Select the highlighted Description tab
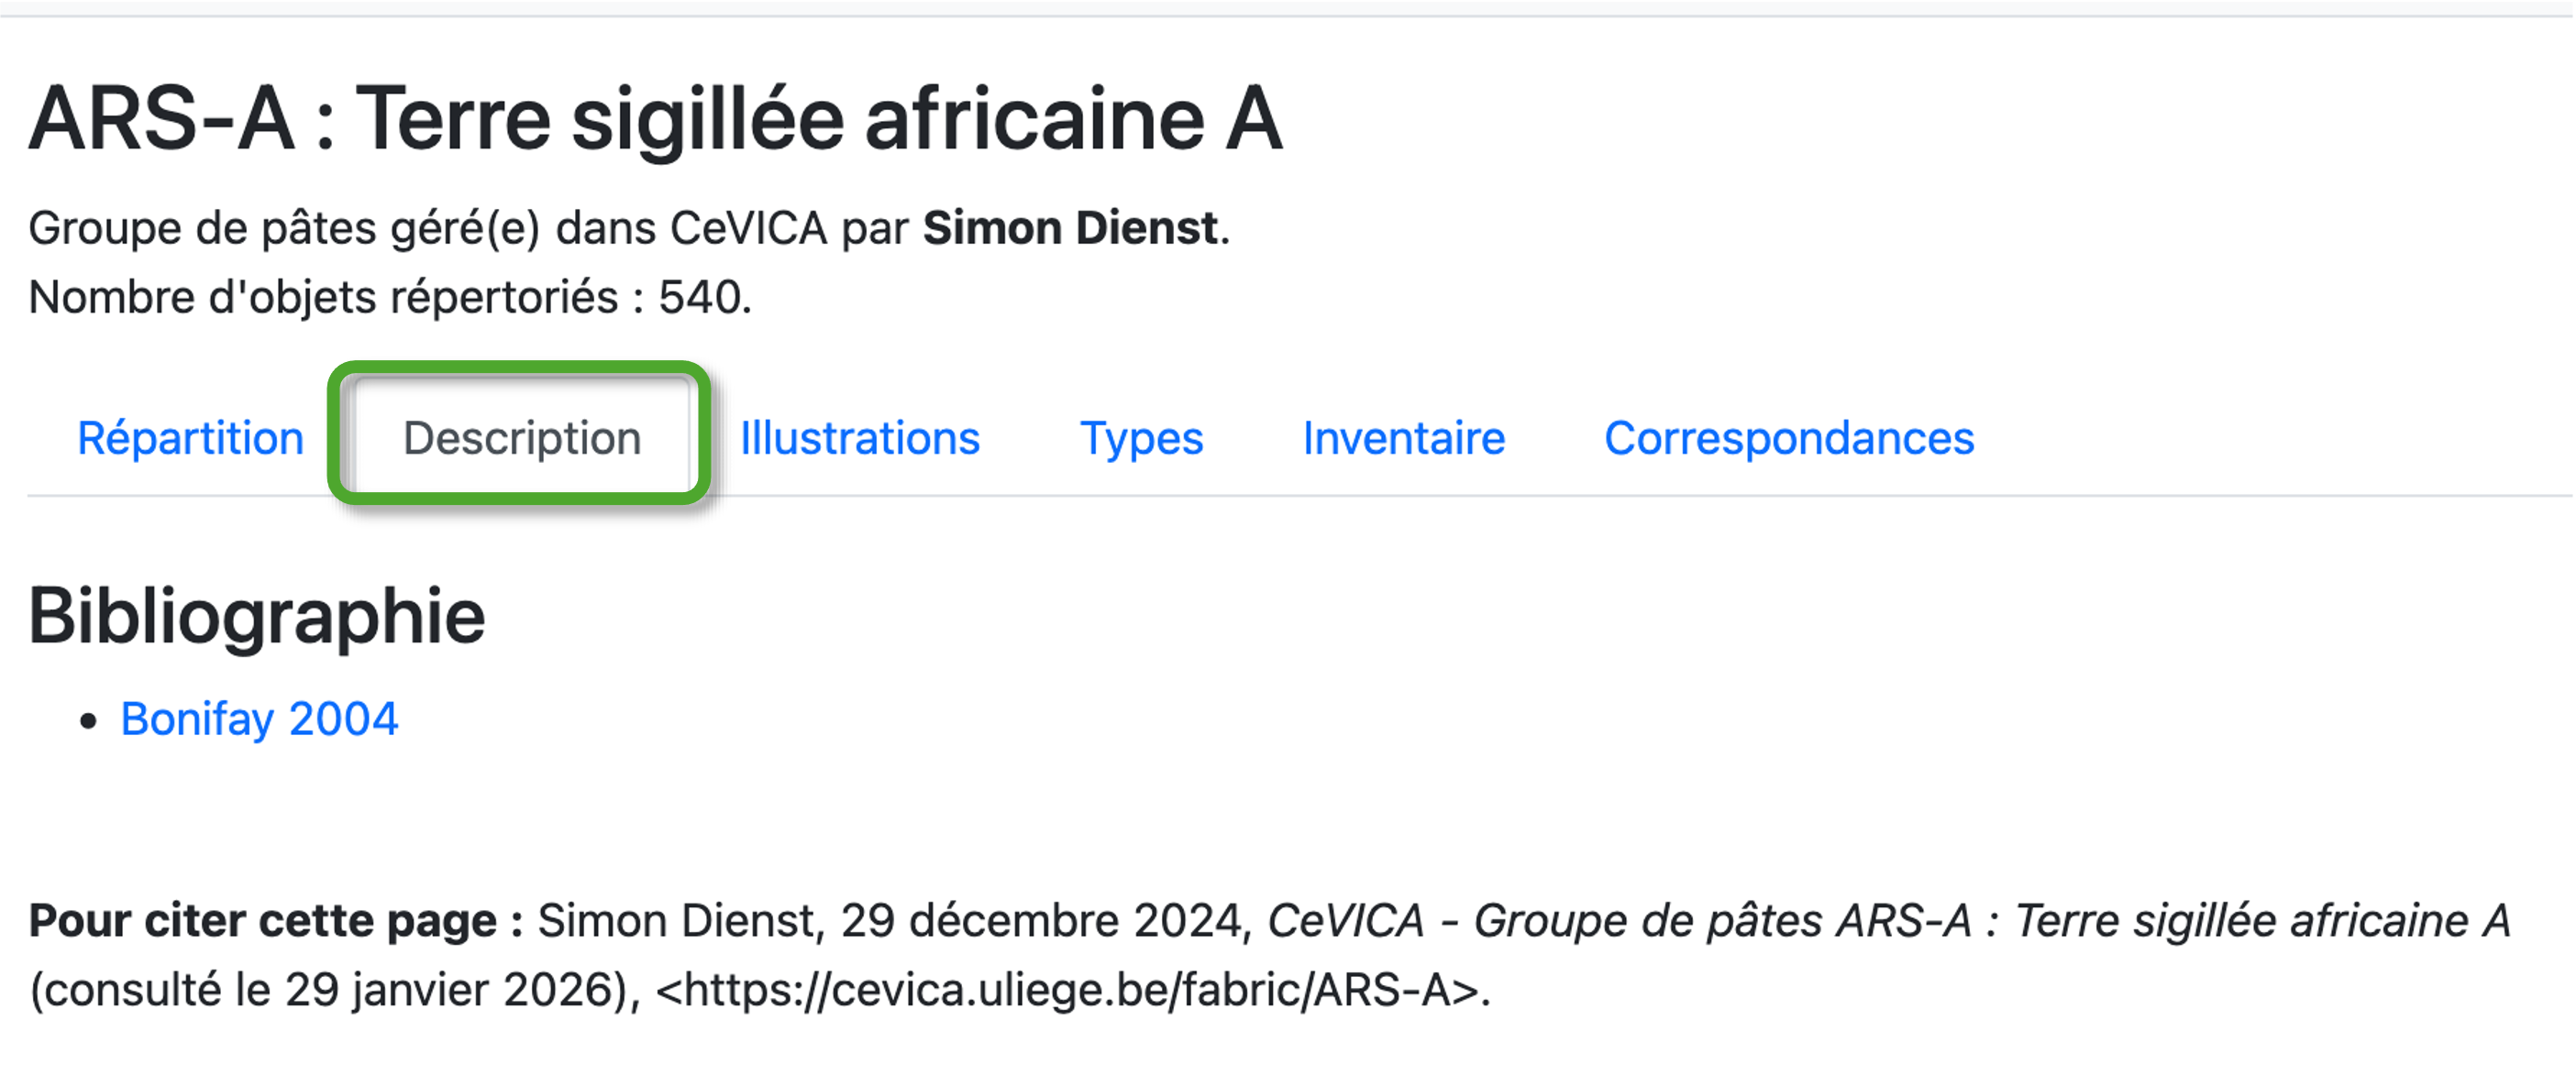 pos(521,439)
